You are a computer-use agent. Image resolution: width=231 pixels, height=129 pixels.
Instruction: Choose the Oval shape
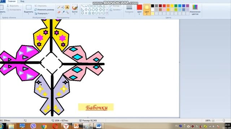[x=90, y=6]
